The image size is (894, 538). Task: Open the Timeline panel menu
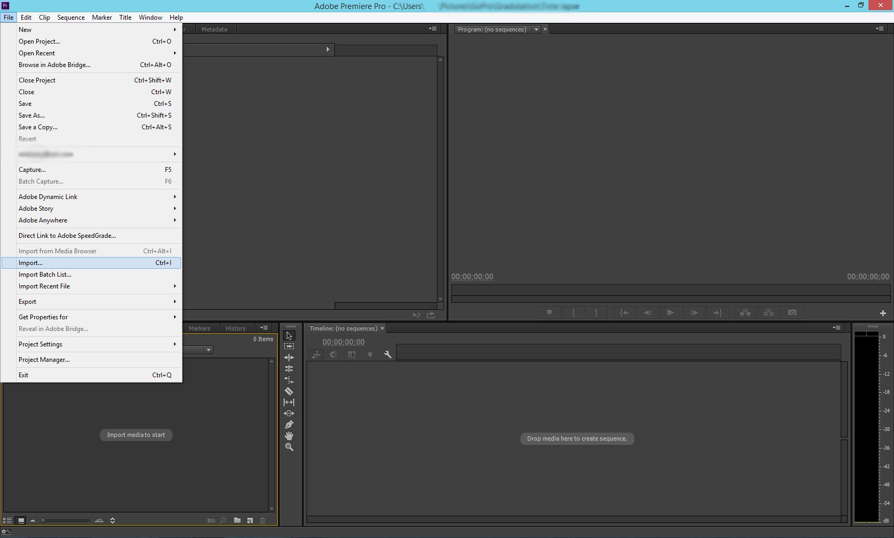point(837,328)
